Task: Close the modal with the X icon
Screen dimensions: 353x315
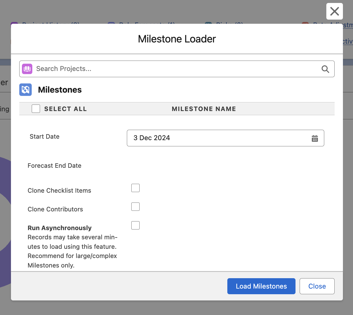Action: click(x=335, y=11)
